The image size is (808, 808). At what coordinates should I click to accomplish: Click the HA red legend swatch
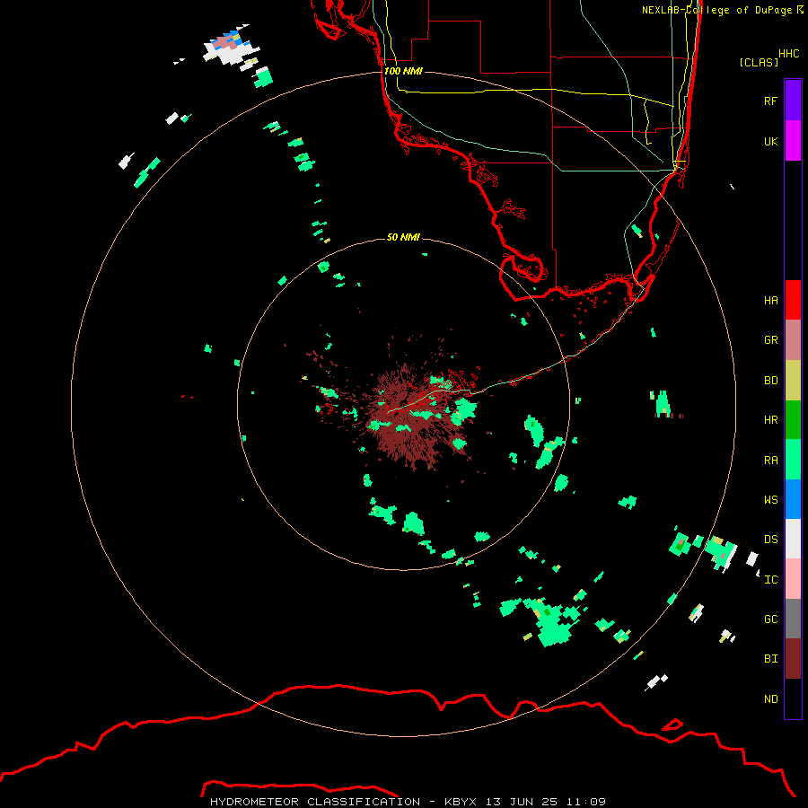pyautogui.click(x=793, y=300)
